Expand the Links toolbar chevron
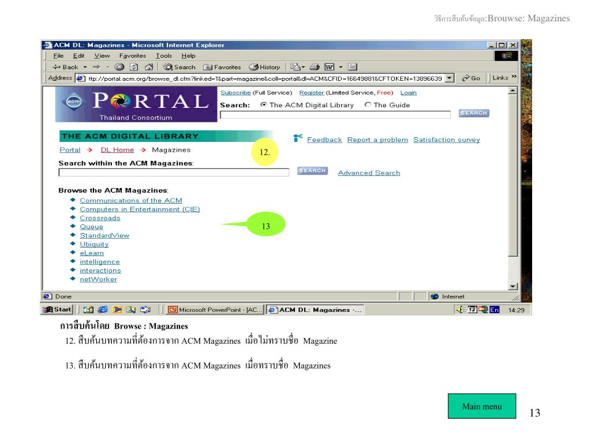 click(x=514, y=77)
